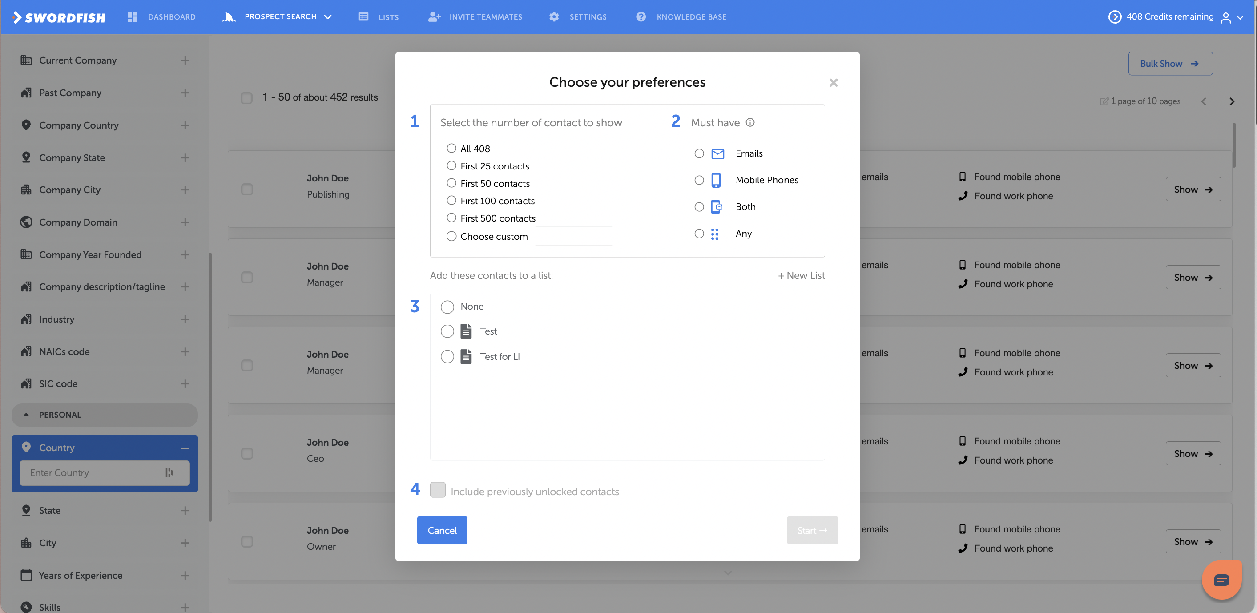
Task: Click the custom contact number field
Action: click(x=573, y=237)
